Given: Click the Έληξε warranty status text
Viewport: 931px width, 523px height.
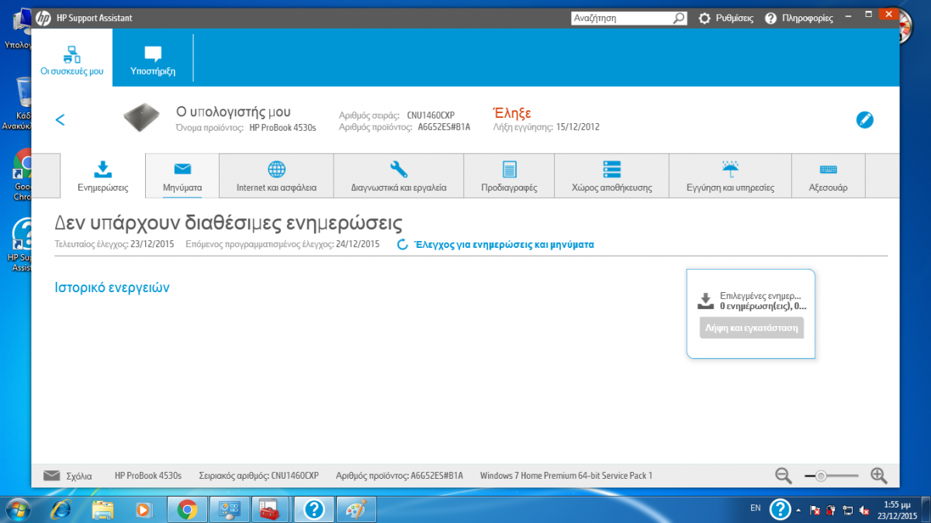Looking at the screenshot, I should [512, 113].
